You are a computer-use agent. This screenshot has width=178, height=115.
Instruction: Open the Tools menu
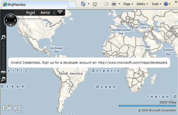[156, 4]
